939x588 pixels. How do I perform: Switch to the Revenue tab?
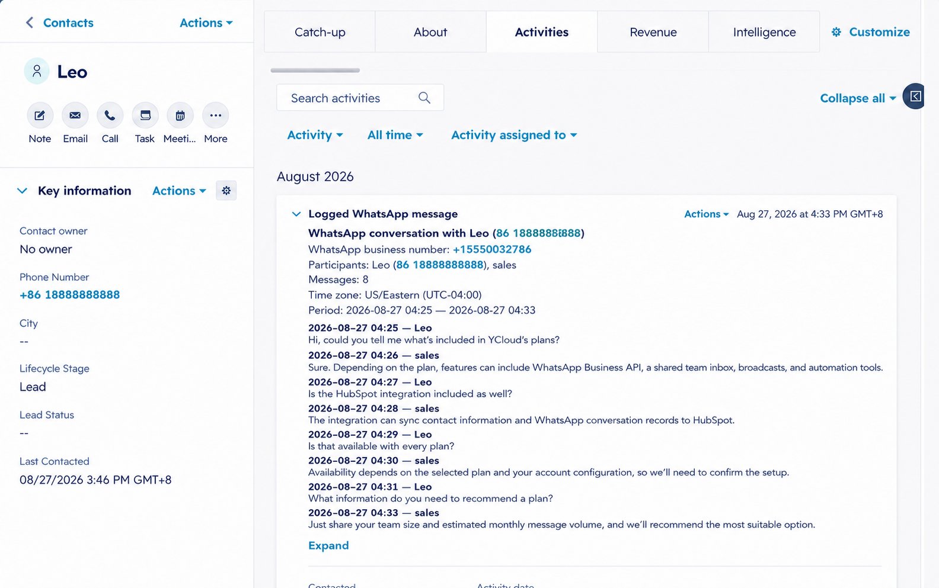click(x=653, y=32)
